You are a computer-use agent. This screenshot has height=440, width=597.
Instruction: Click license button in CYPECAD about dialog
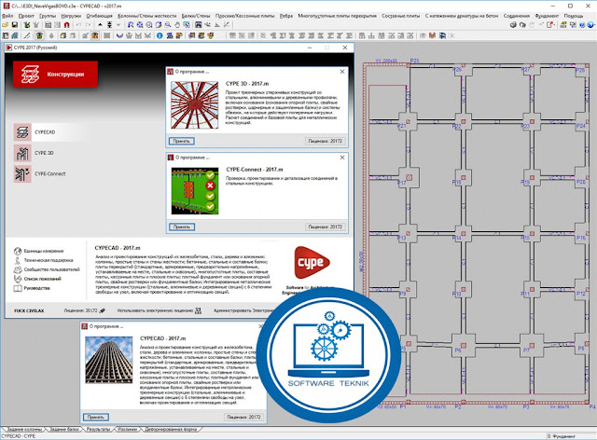[x=243, y=418]
